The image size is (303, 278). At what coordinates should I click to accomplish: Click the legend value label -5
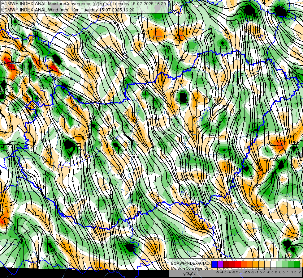tap(217, 272)
